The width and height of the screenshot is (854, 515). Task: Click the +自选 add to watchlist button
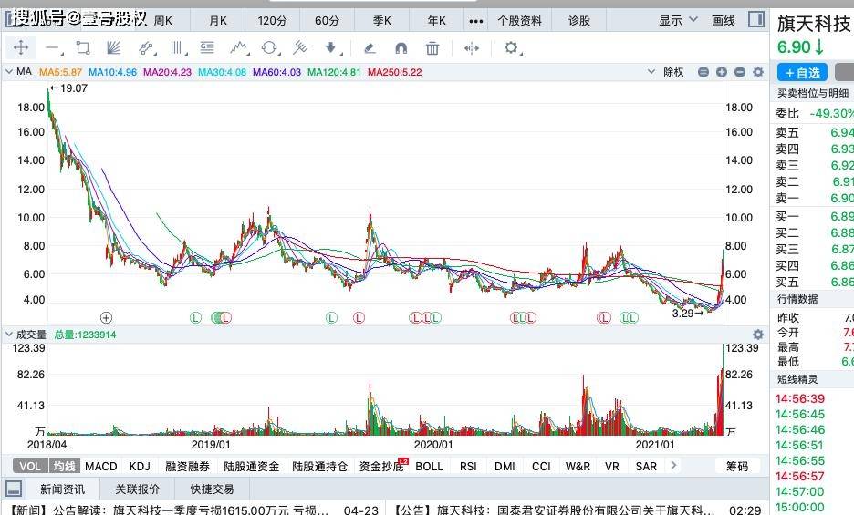click(802, 72)
